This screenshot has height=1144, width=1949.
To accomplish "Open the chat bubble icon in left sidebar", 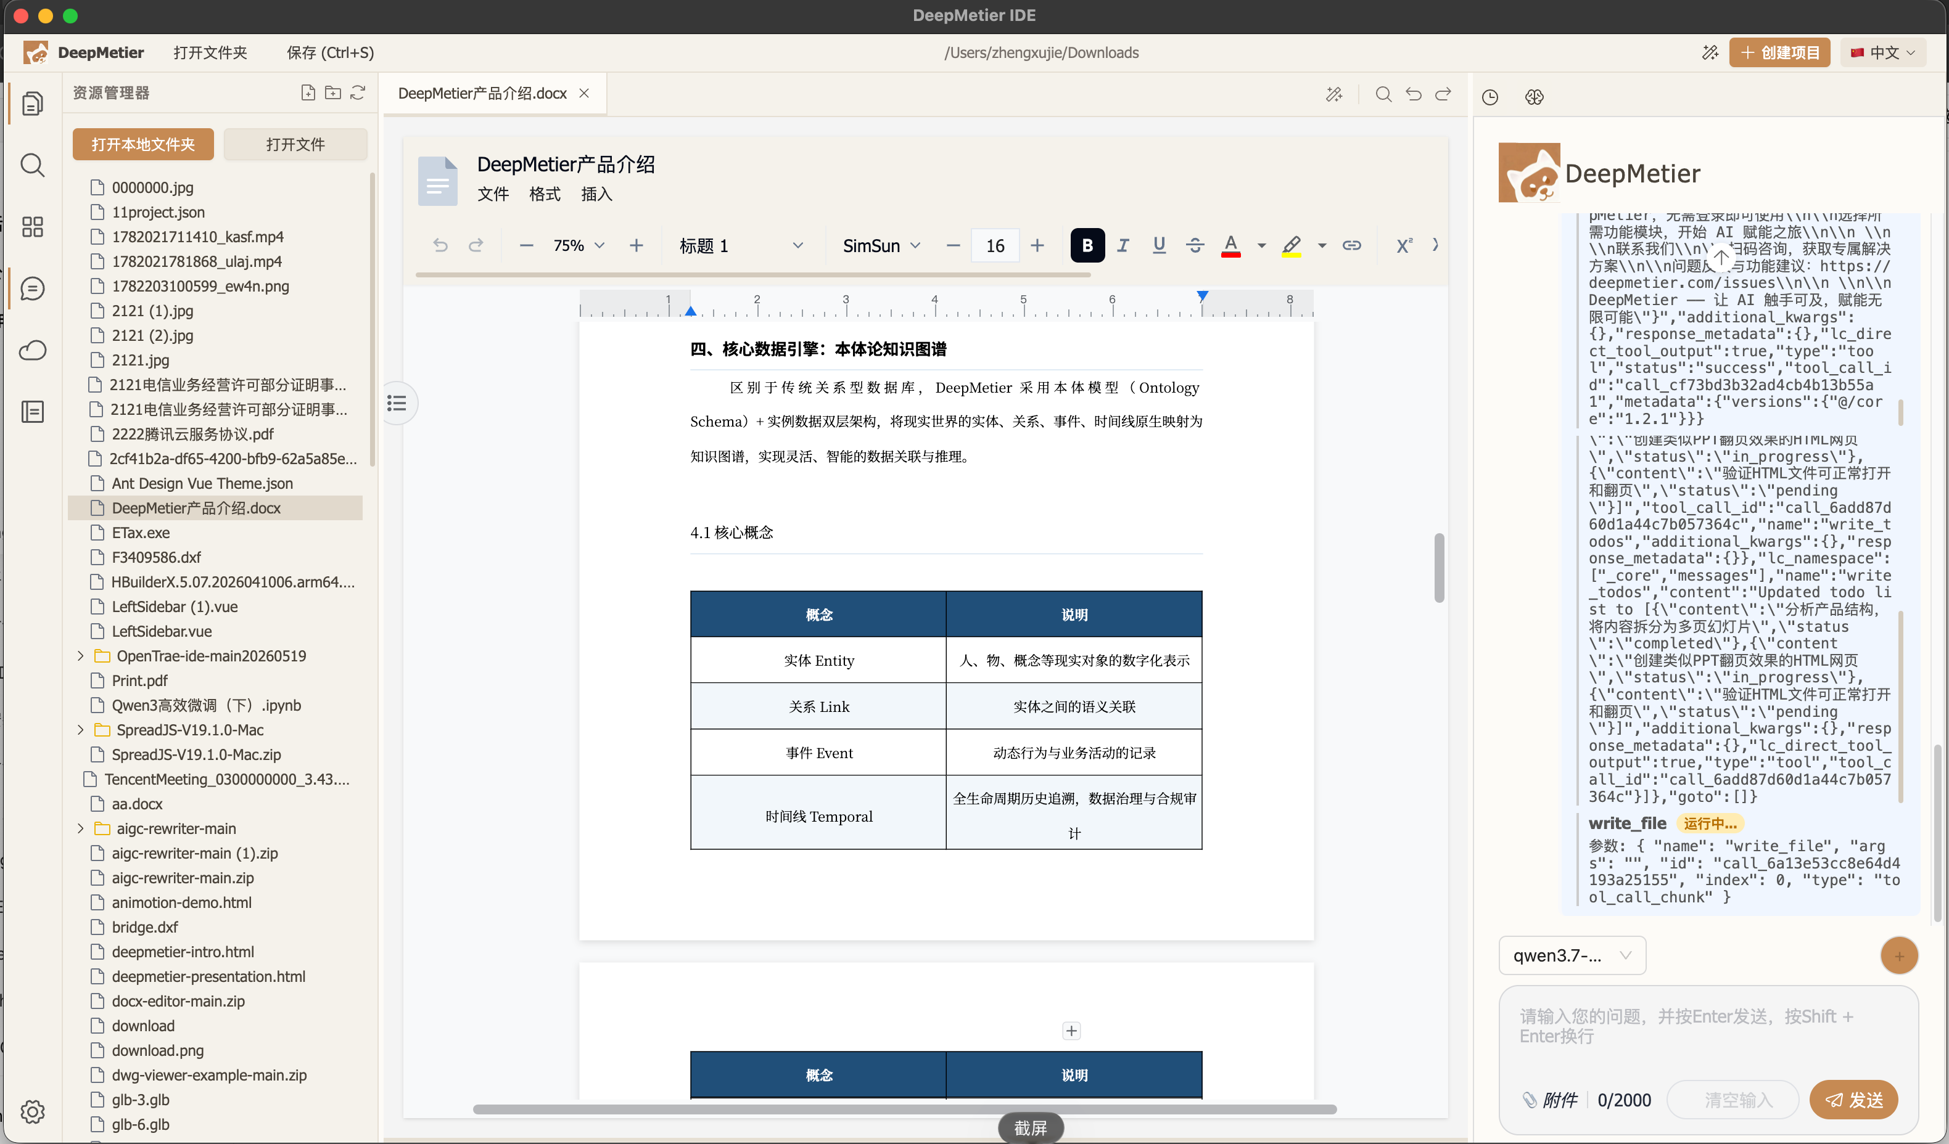I will 33,288.
